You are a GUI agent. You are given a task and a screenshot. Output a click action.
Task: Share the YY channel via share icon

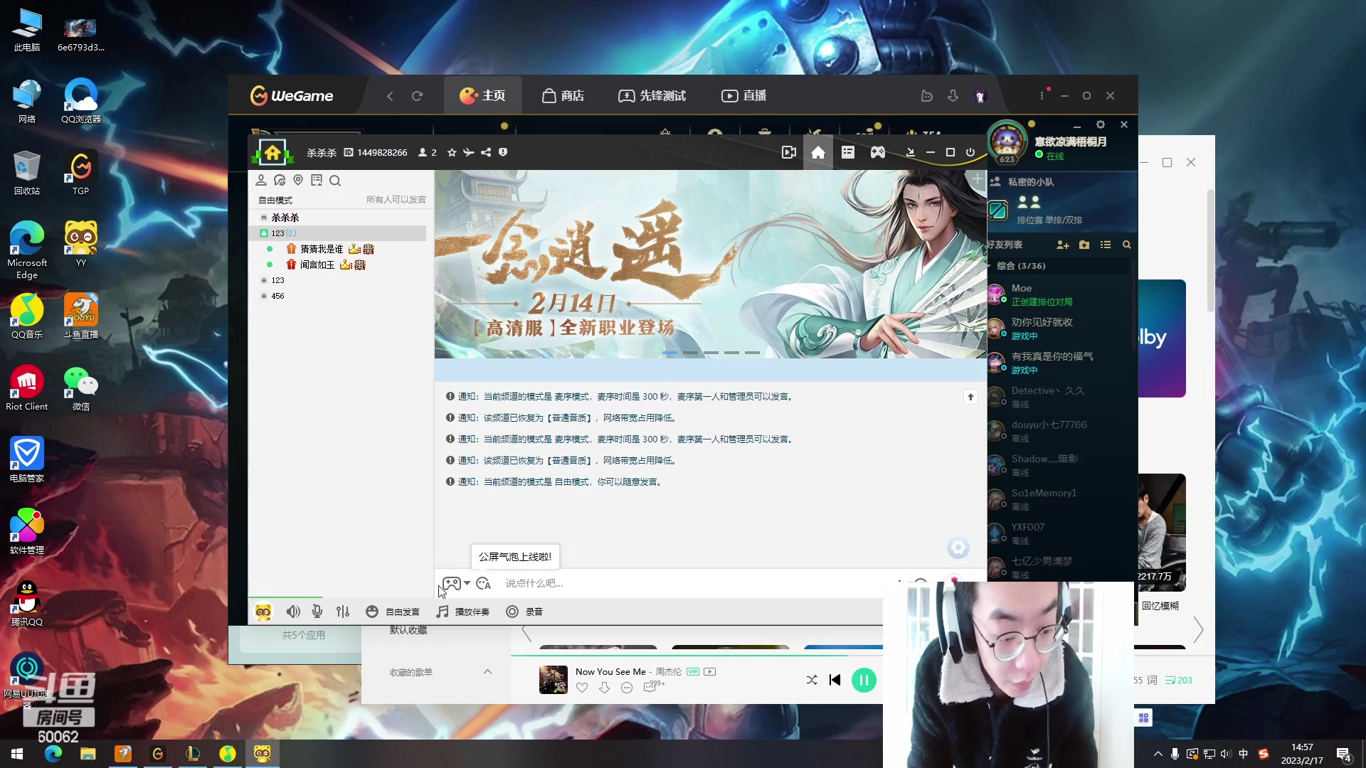pyautogui.click(x=486, y=153)
